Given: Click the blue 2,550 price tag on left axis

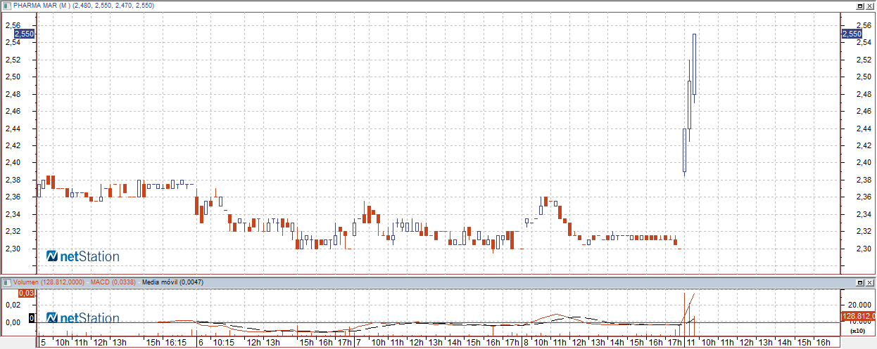Looking at the screenshot, I should [24, 34].
